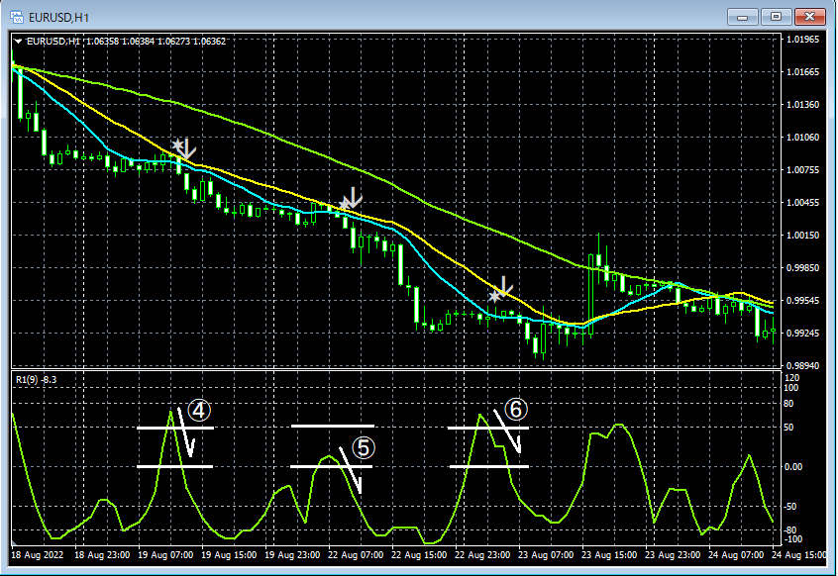
Task: Minimize the EURUSD,H1 chart window
Action: tap(742, 17)
